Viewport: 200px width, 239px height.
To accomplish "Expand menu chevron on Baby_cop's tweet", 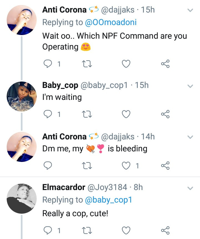I will click(x=190, y=86).
